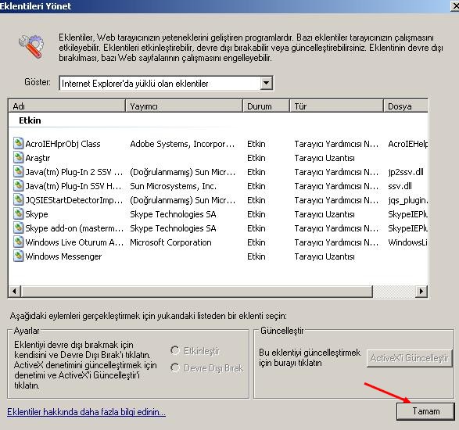Select the Skype add-on (masterm...) icon
Screen dimensions: 459x430
point(18,228)
